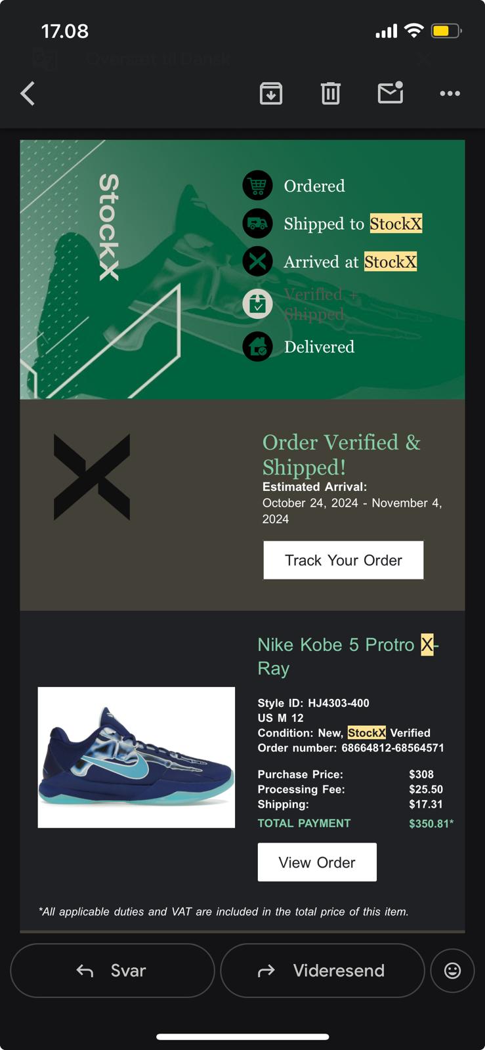Click the black X logo

(x=92, y=477)
